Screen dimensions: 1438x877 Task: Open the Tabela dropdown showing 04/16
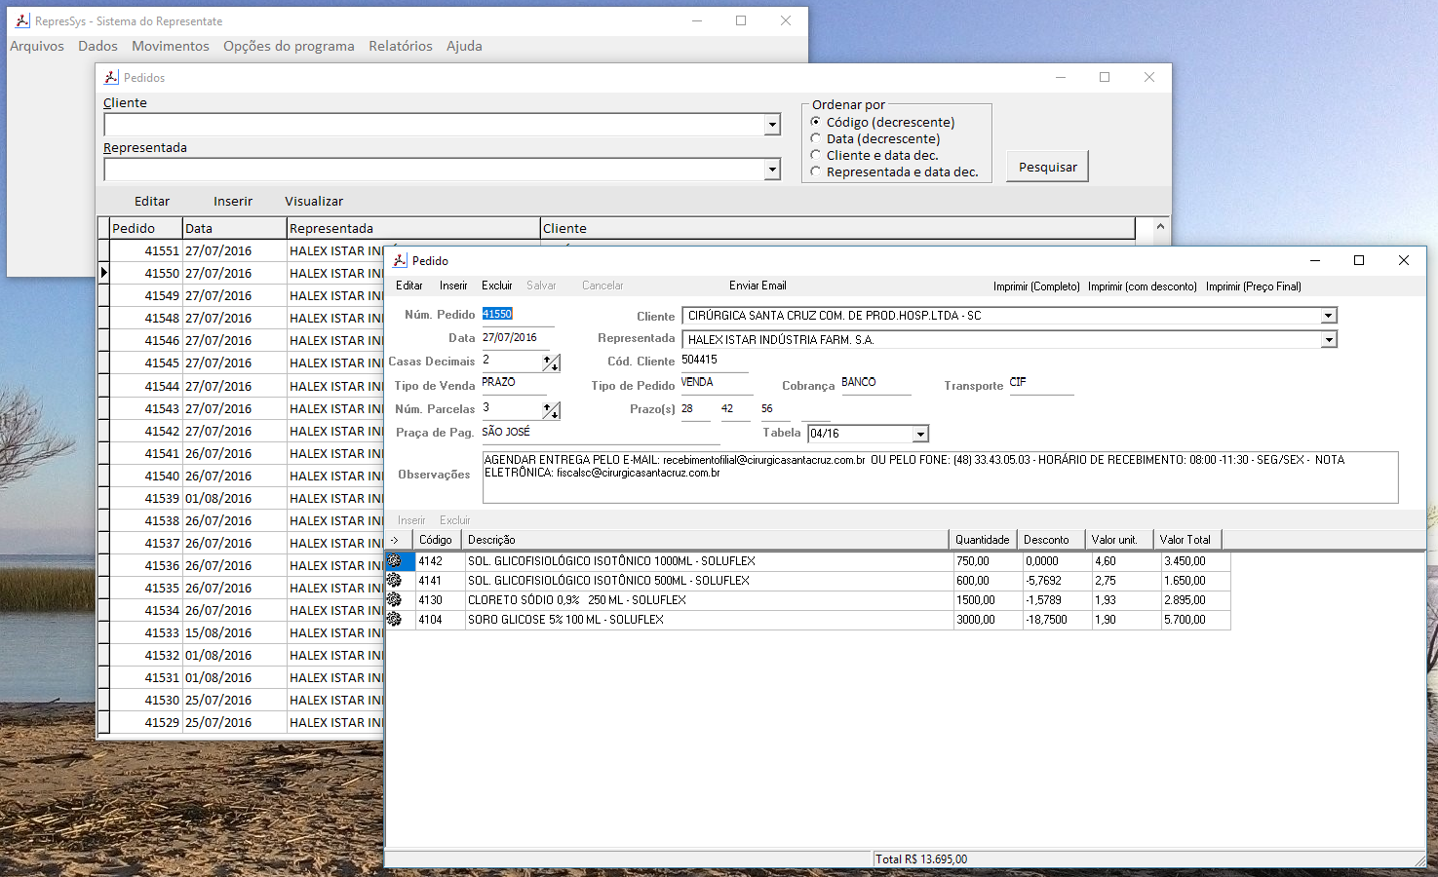(x=920, y=434)
